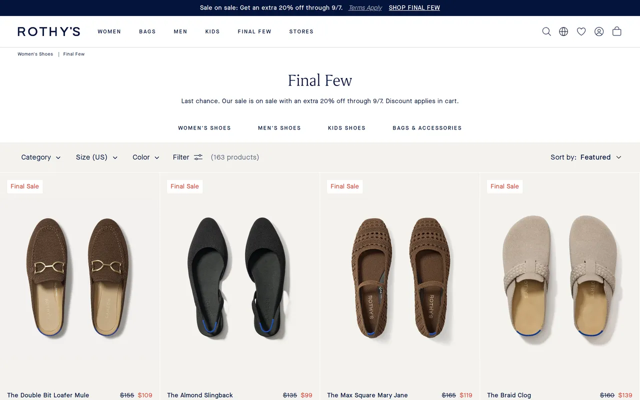Viewport: 640px width, 400px height.
Task: Click the $139 sale price
Action: tap(625, 395)
